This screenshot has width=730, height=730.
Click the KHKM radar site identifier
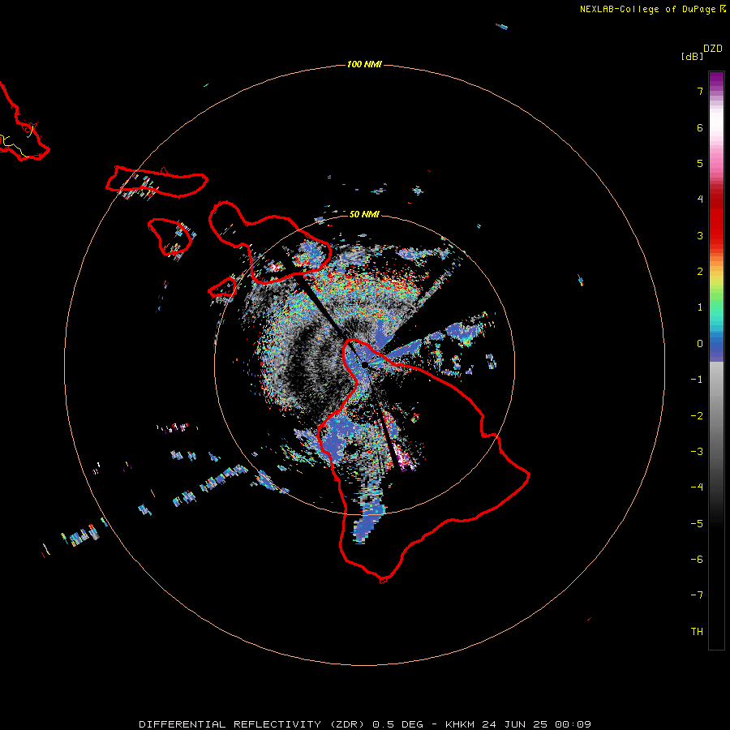click(461, 724)
